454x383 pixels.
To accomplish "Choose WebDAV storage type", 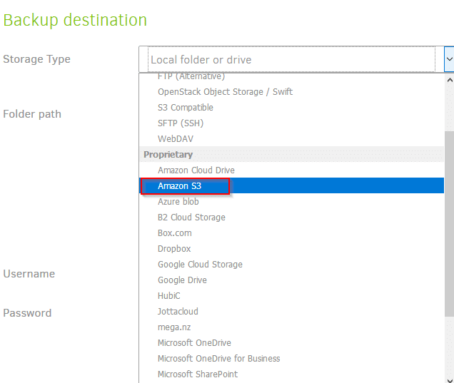I will (x=292, y=139).
